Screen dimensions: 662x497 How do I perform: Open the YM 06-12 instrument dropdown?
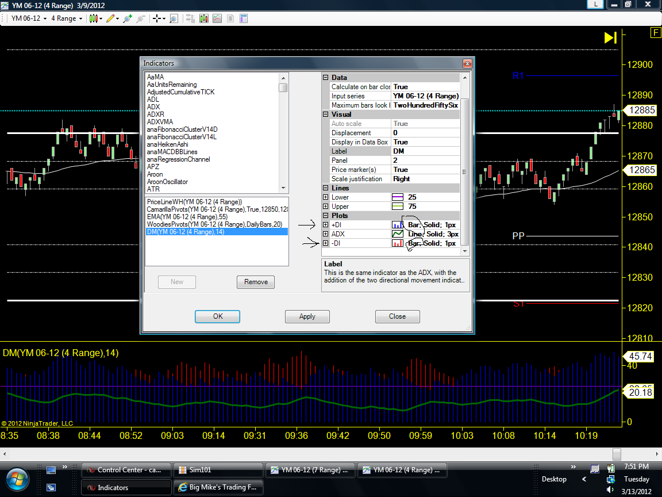(29, 18)
